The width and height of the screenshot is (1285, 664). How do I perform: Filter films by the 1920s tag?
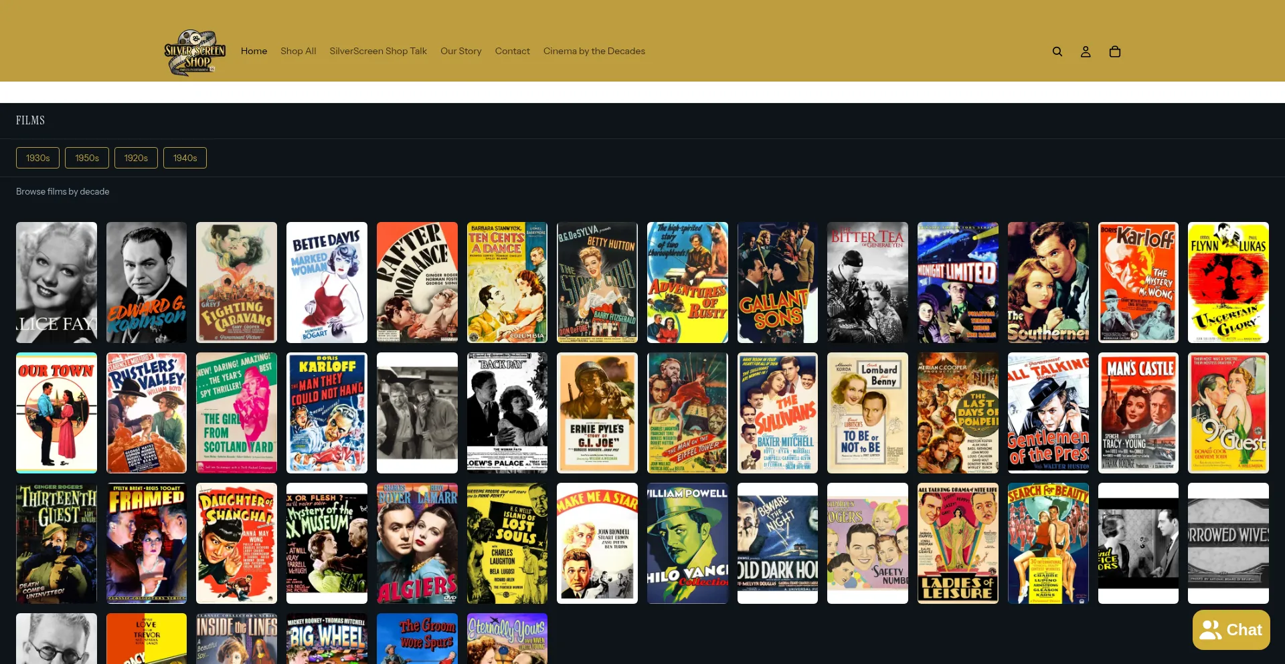click(136, 158)
